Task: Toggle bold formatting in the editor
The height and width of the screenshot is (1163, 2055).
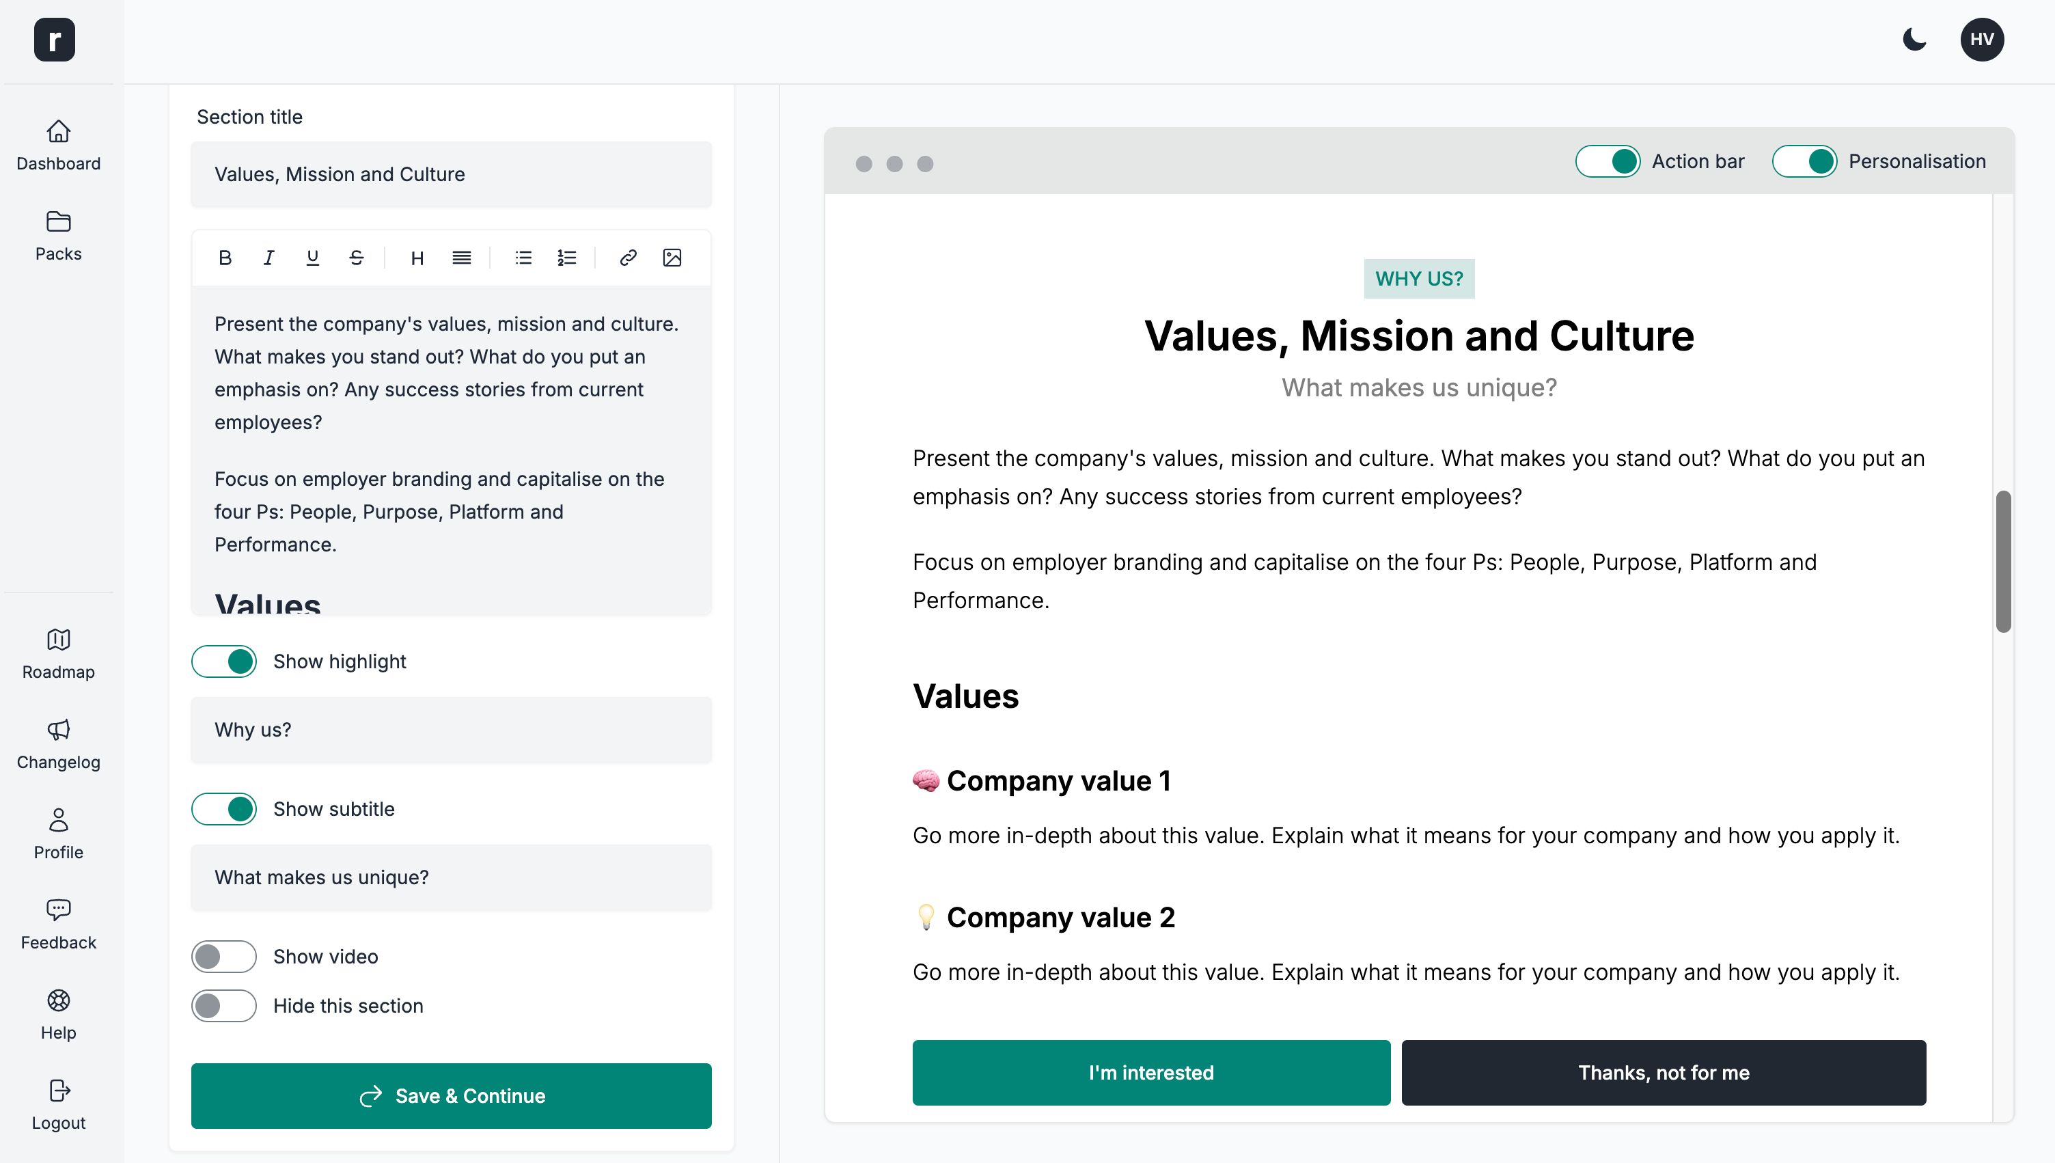Action: coord(225,257)
